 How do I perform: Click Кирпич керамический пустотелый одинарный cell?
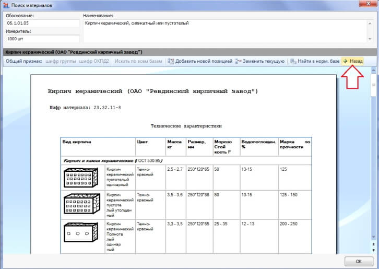click(x=120, y=177)
